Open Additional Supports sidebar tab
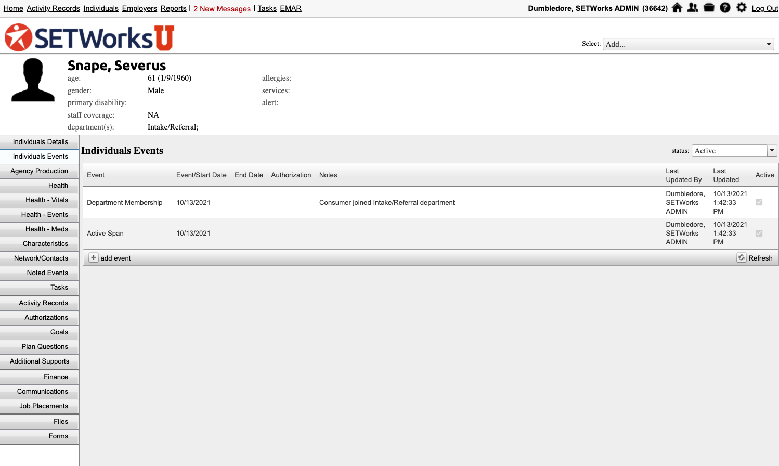This screenshot has height=466, width=779. [40, 361]
